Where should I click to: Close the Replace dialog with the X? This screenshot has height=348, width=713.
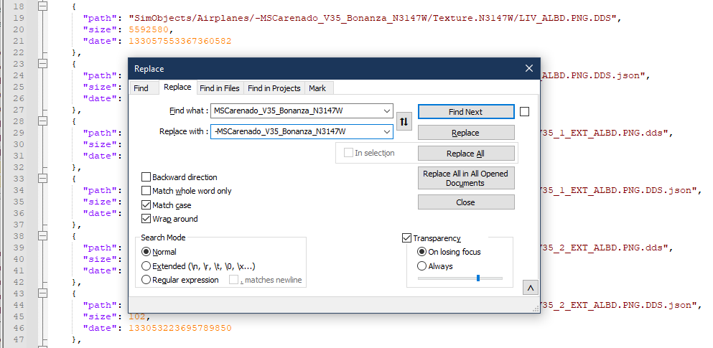(528, 68)
